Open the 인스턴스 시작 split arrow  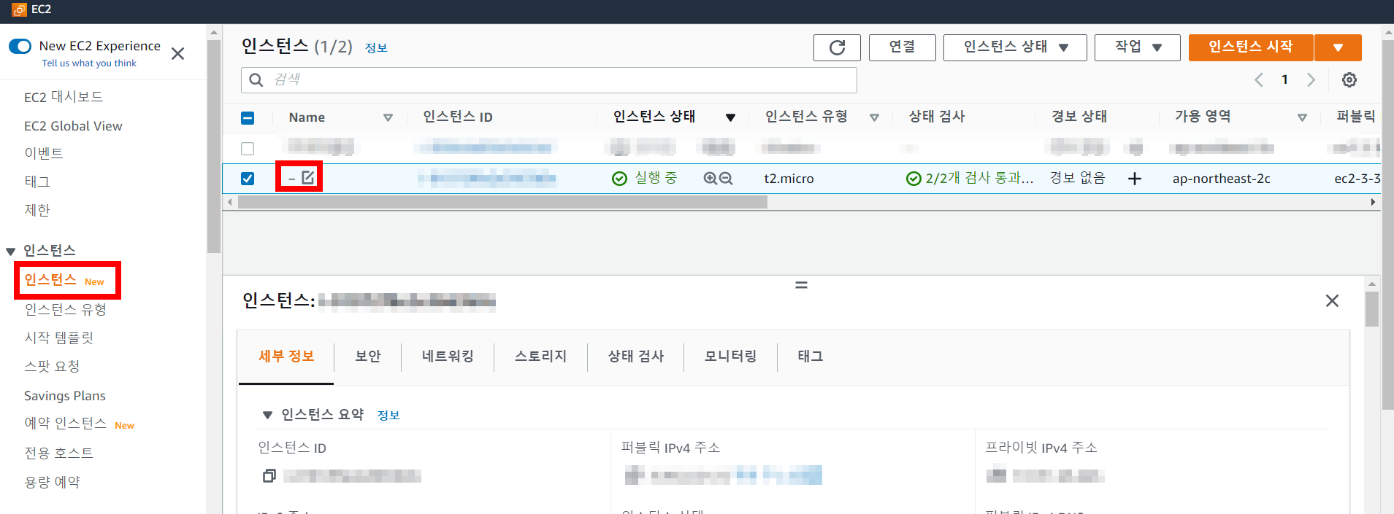(x=1338, y=47)
